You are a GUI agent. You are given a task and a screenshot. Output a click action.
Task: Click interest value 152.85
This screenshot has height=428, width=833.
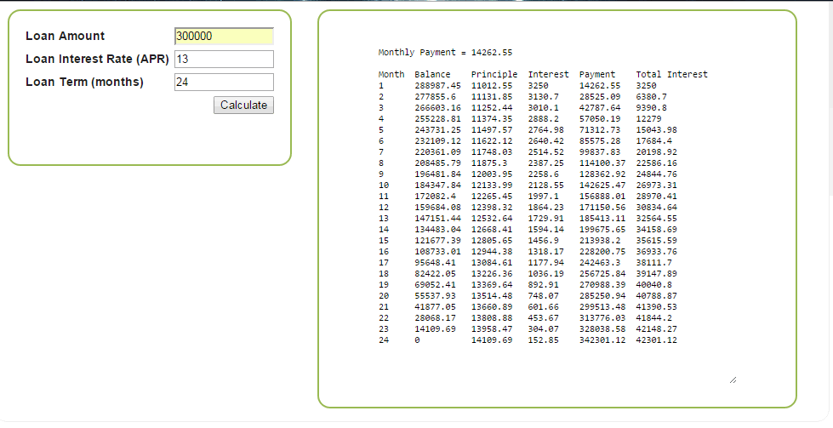(544, 340)
